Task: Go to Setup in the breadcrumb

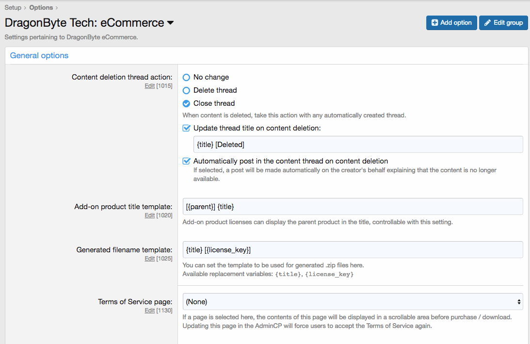Action: pos(13,8)
